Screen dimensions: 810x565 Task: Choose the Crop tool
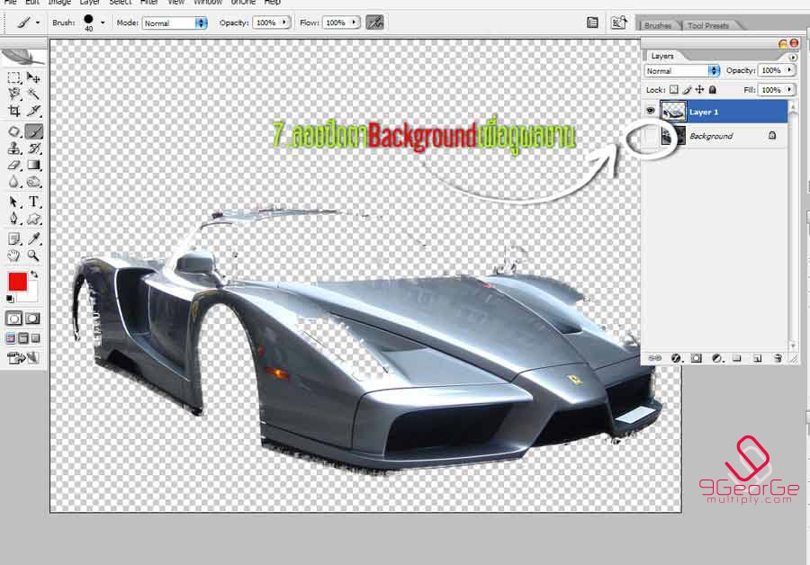[x=14, y=111]
